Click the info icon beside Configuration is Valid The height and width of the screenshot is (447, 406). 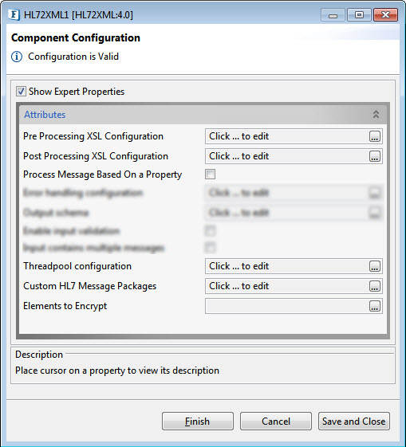click(x=17, y=57)
